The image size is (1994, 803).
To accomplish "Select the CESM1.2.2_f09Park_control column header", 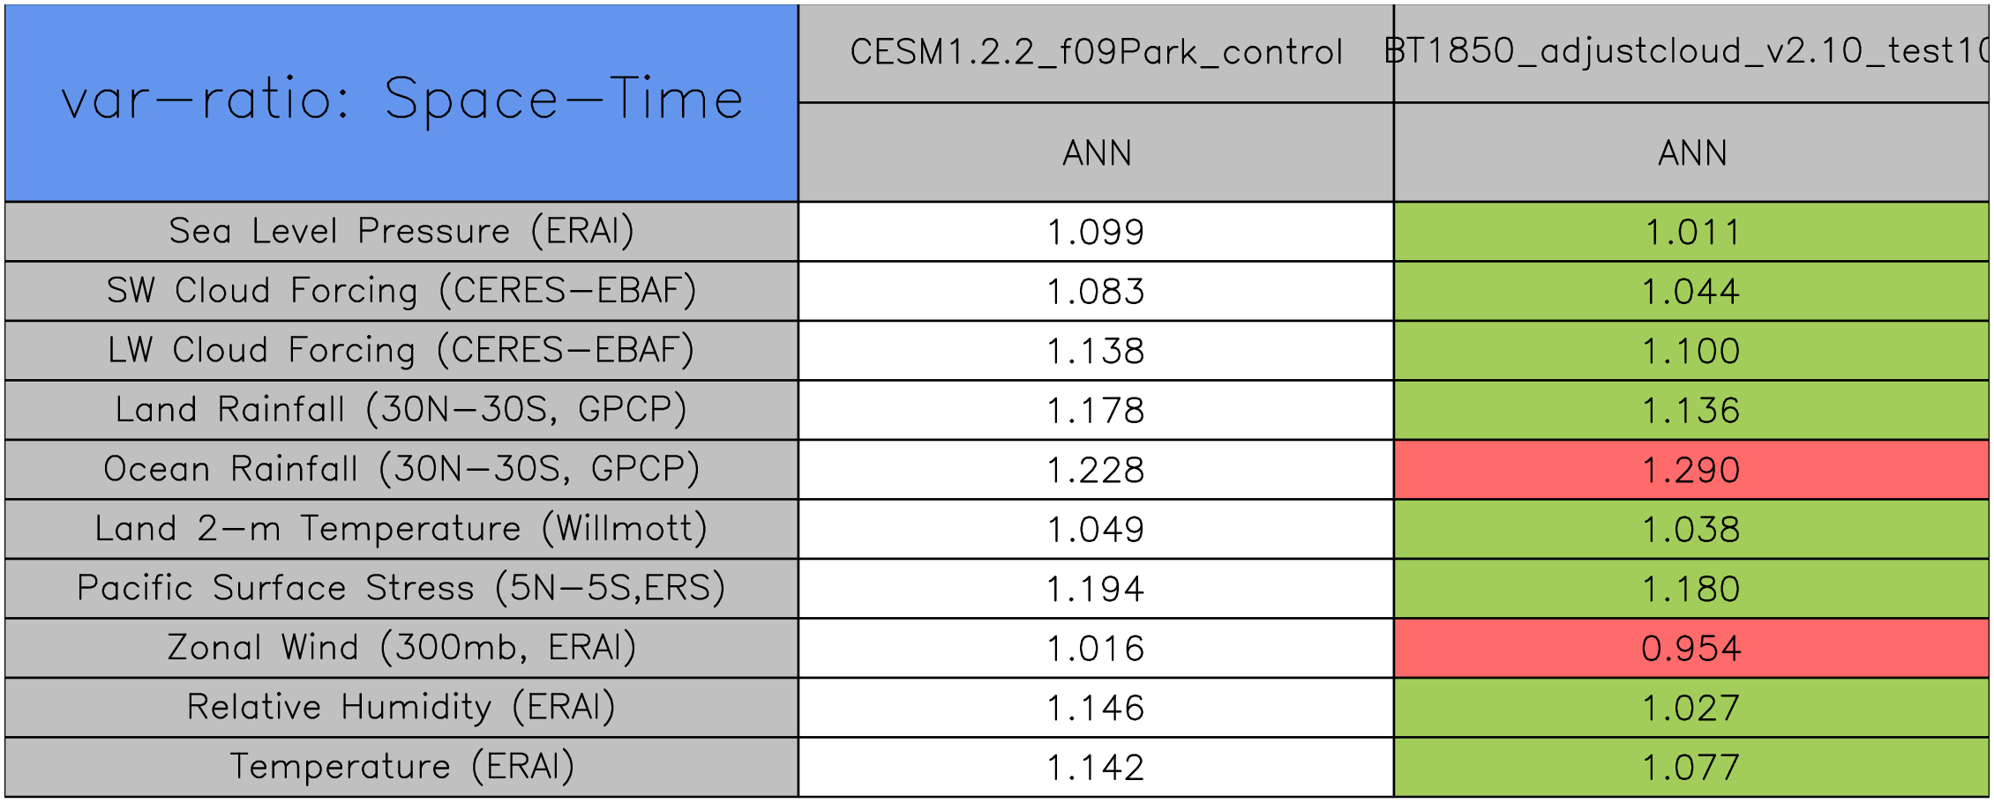I will 1096,53.
